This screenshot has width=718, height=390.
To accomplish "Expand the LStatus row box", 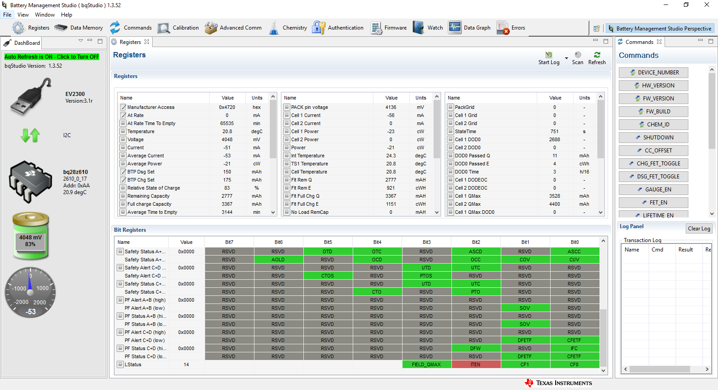I will (120, 364).
